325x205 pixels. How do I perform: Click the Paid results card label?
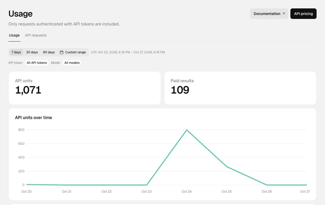[182, 81]
